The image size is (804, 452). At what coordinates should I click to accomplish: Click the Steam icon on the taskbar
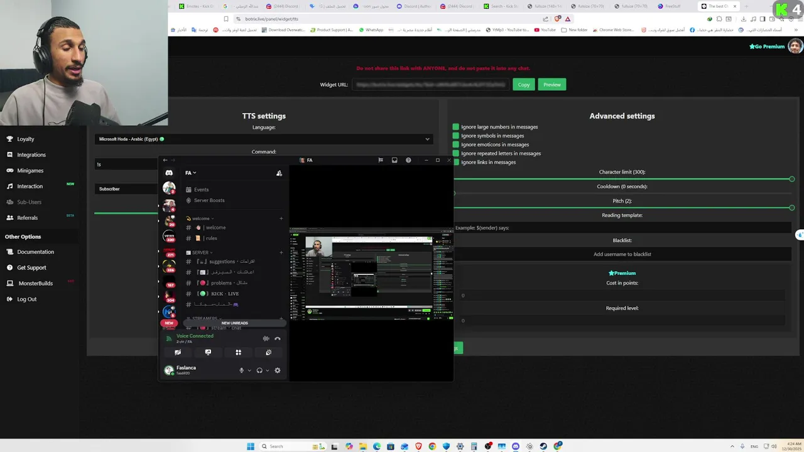pos(543,446)
